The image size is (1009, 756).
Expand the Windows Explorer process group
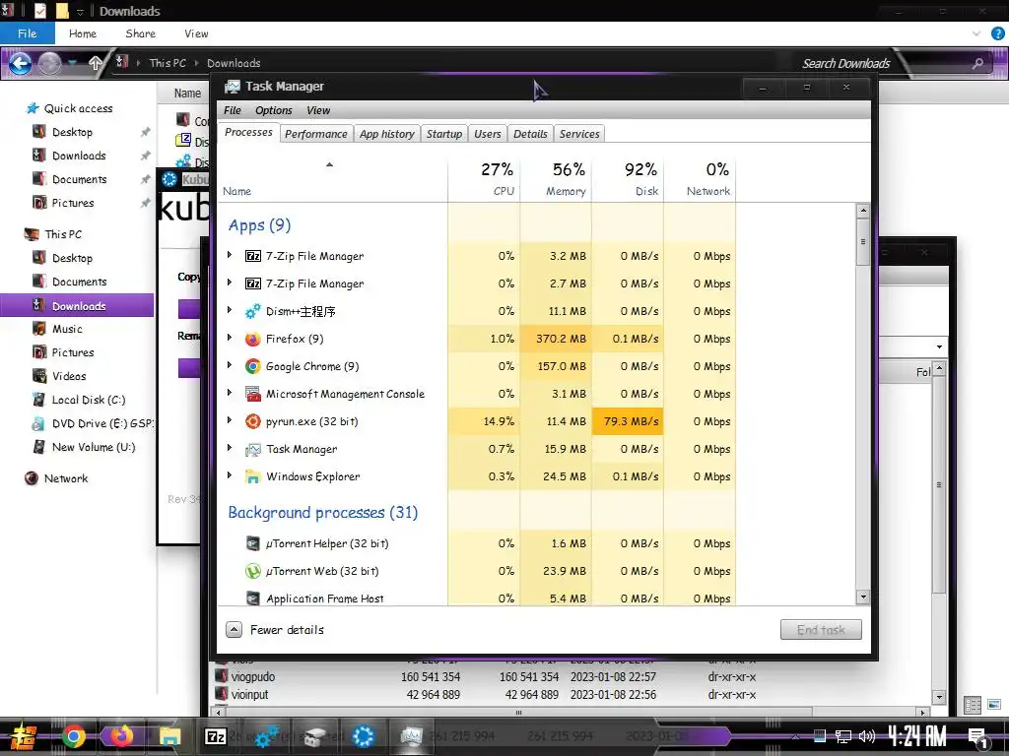pyautogui.click(x=230, y=476)
